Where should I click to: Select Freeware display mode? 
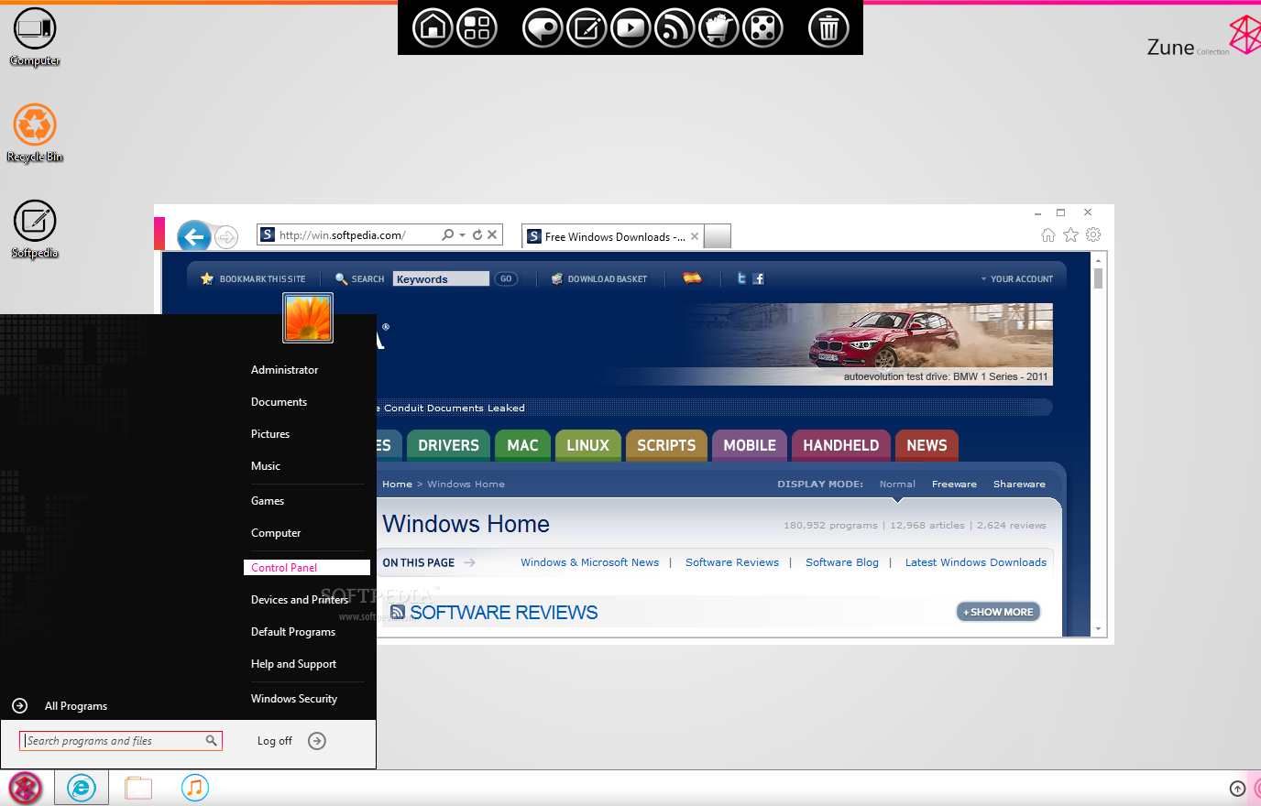(954, 485)
